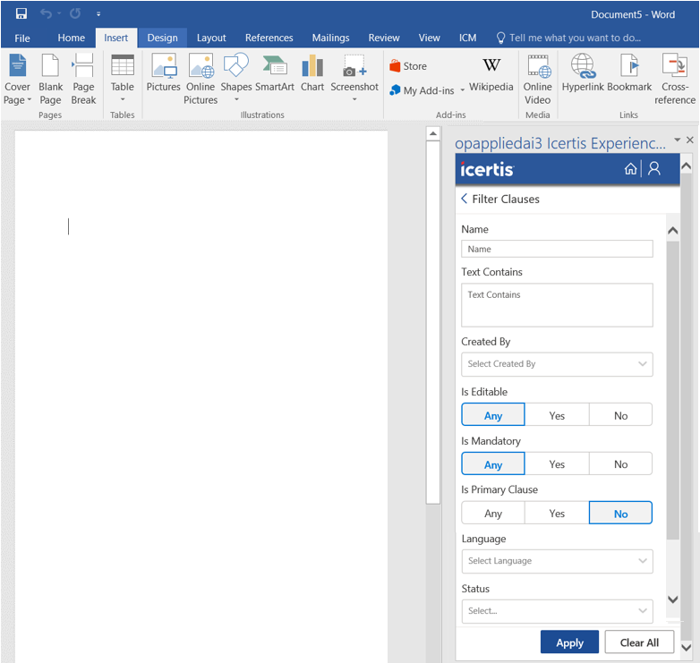Click the Text Contains input box
This screenshot has height=663, width=700.
tap(557, 305)
